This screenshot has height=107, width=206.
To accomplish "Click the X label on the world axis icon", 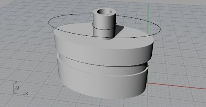I will [27, 93].
